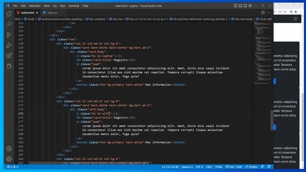
Task: Click the code minimap overview
Action: tap(262, 53)
